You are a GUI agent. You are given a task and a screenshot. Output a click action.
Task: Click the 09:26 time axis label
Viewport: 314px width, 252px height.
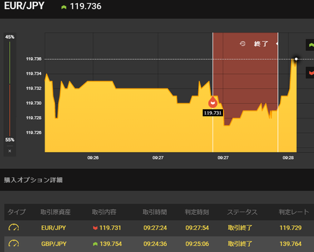93,158
